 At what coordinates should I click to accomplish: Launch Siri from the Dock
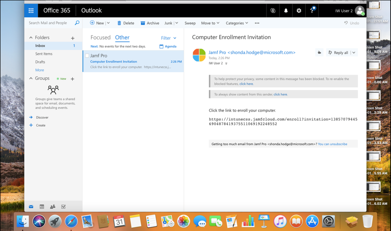click(x=39, y=221)
